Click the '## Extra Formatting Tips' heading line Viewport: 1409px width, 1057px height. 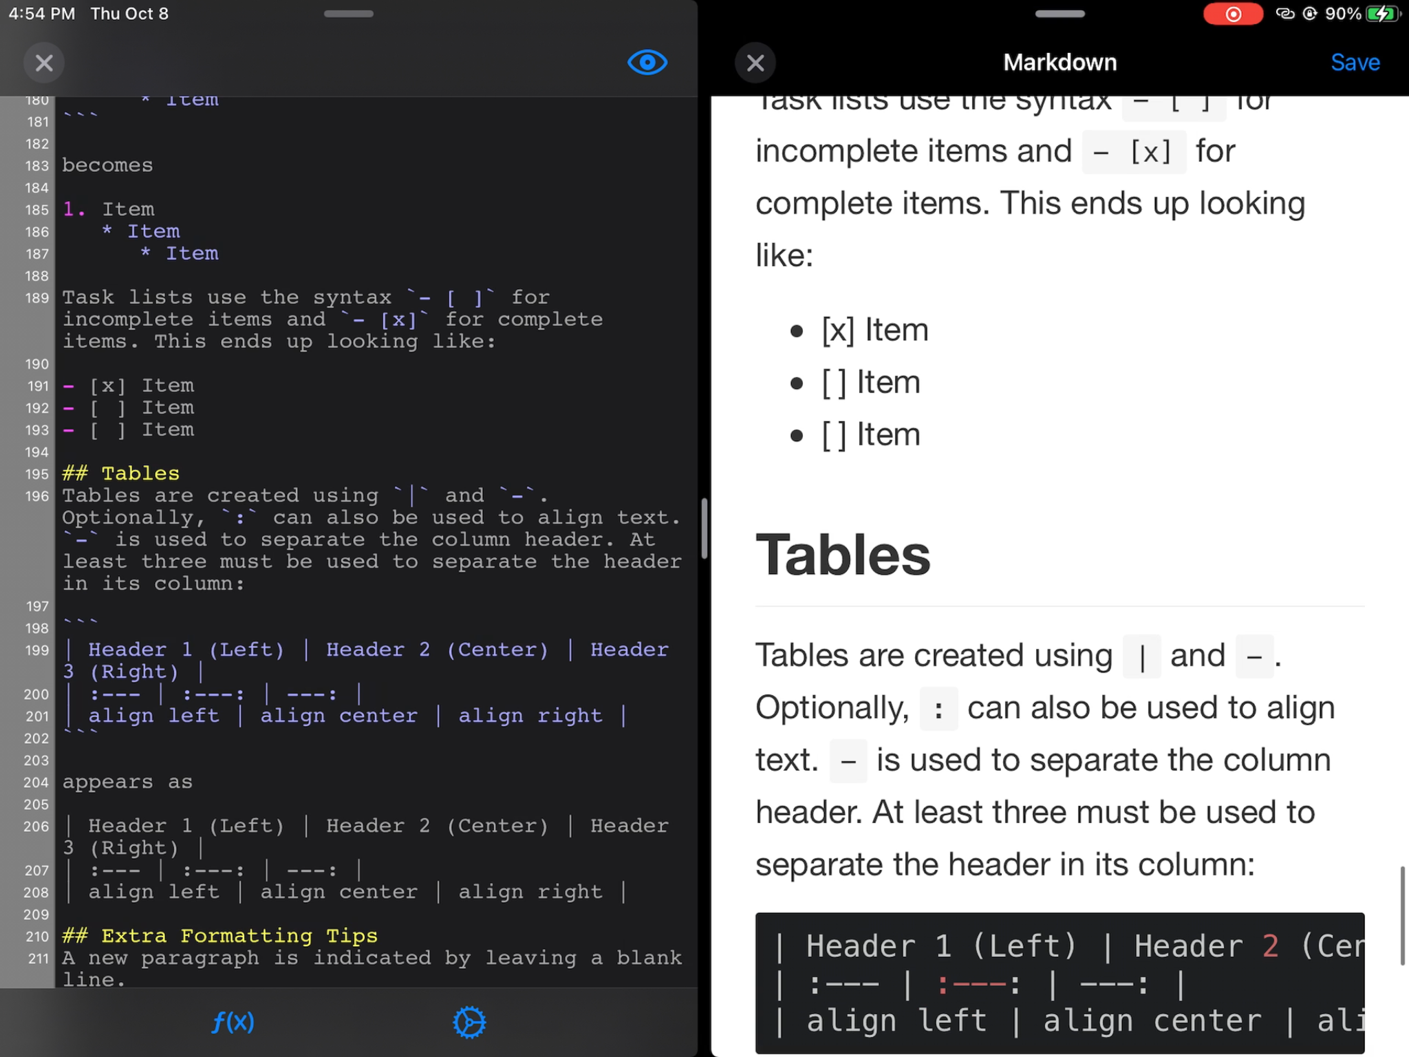point(219,936)
